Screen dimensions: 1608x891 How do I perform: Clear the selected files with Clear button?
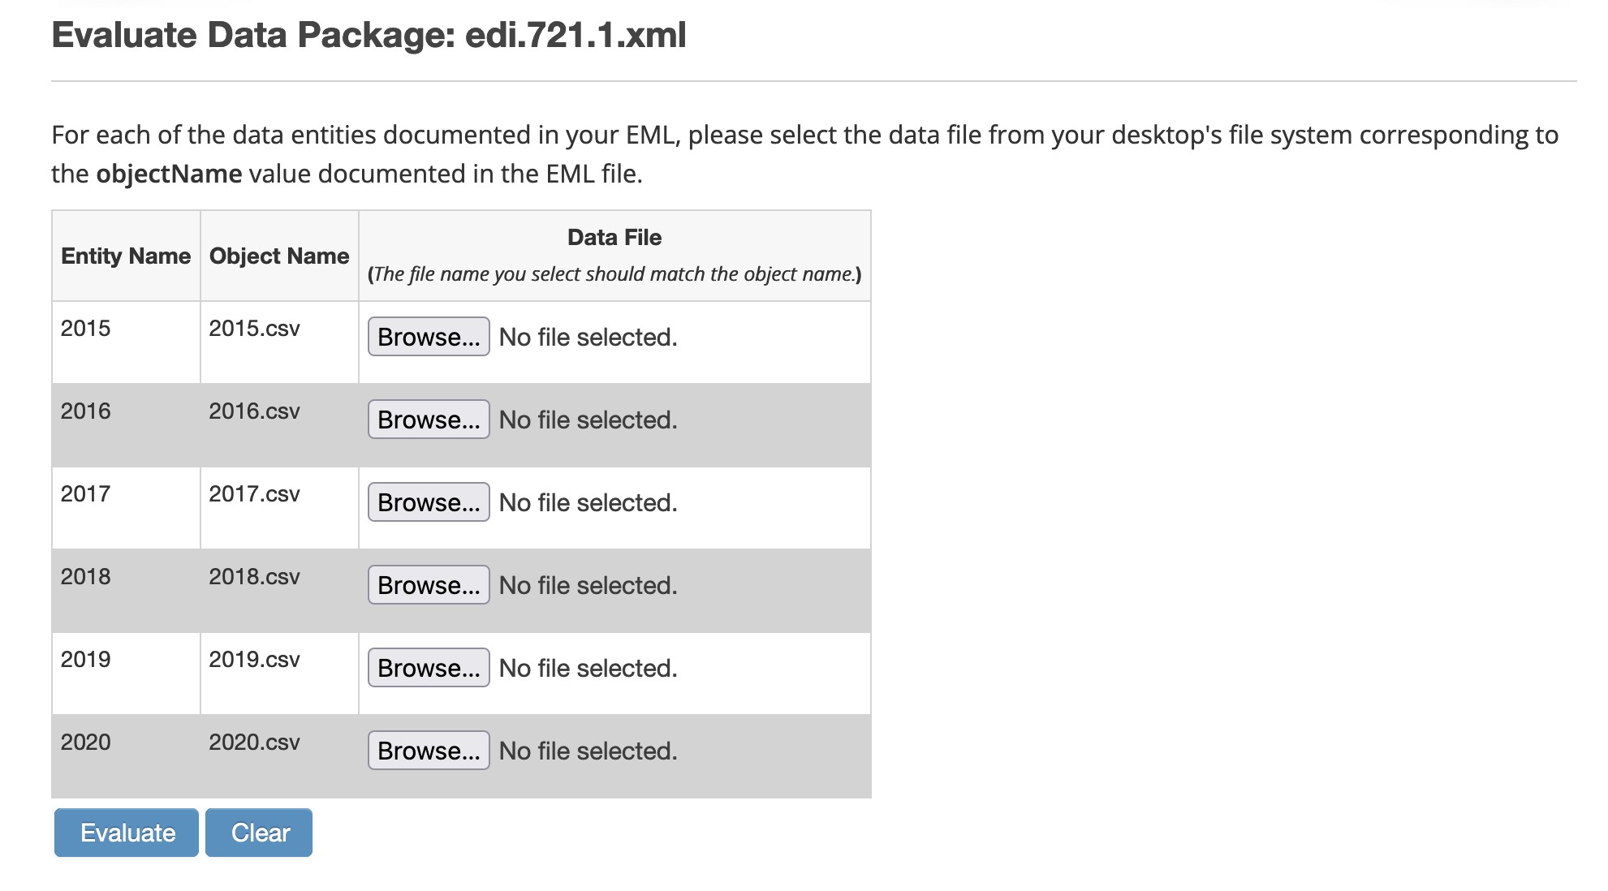tap(259, 833)
